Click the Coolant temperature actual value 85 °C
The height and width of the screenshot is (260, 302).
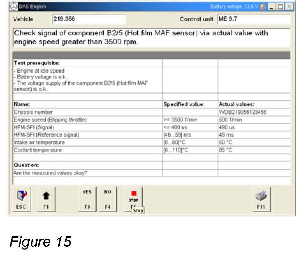pyautogui.click(x=226, y=150)
